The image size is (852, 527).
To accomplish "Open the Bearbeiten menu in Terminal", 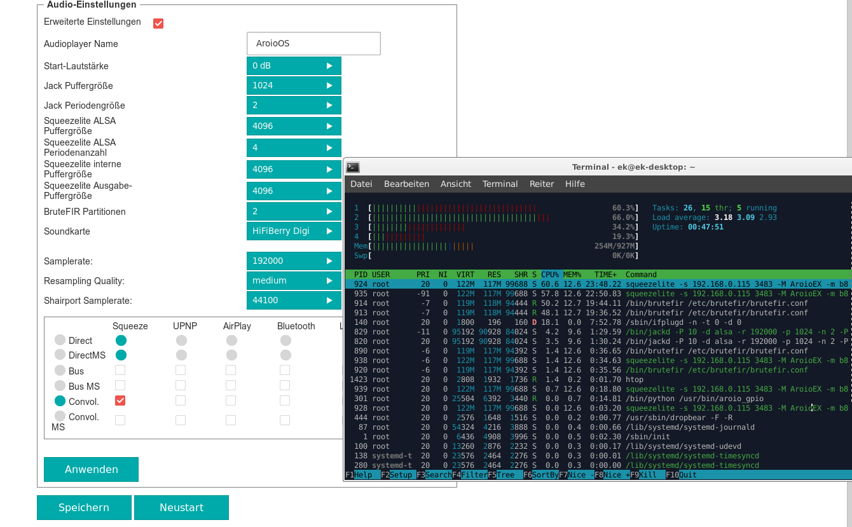I will pyautogui.click(x=406, y=184).
